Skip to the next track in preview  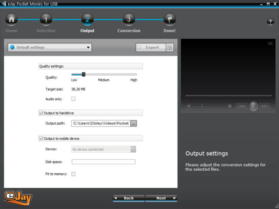265,106
